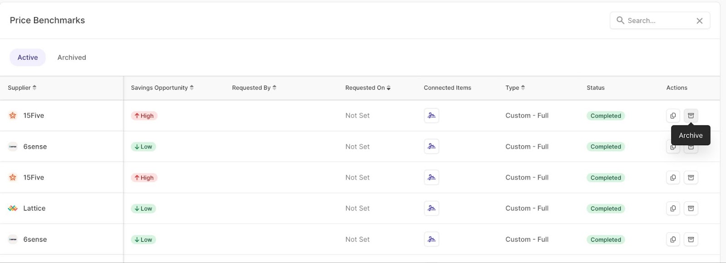Click High badge in 15Five row above Lattice

pyautogui.click(x=144, y=178)
